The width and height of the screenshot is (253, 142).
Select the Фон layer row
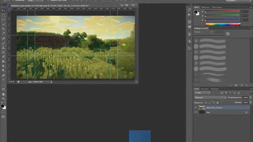pyautogui.click(x=222, y=112)
